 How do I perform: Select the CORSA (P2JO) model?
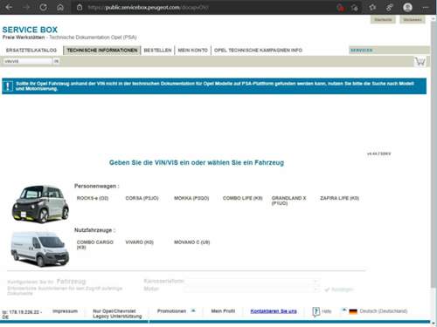tap(142, 198)
